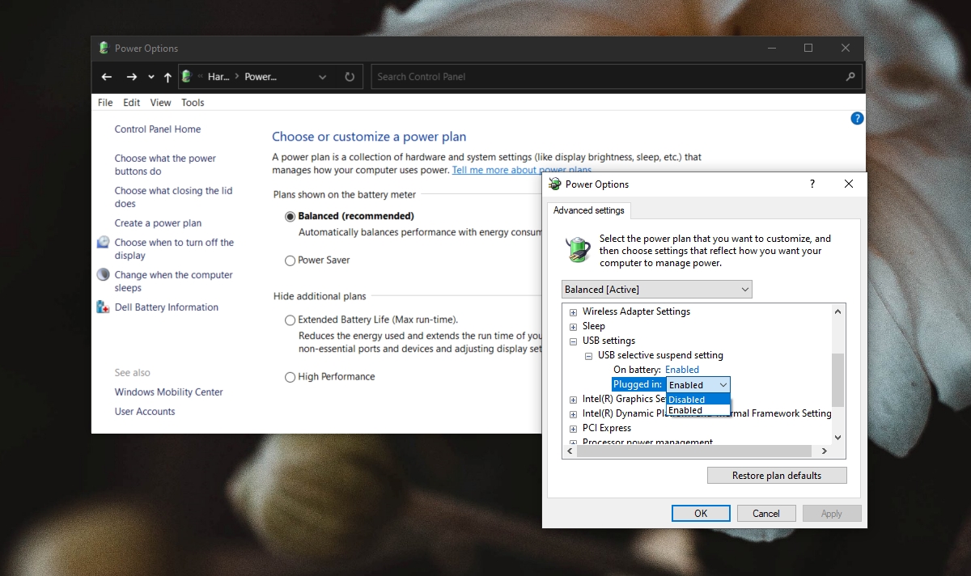
Task: Click Create a power plan link
Action: coord(158,223)
